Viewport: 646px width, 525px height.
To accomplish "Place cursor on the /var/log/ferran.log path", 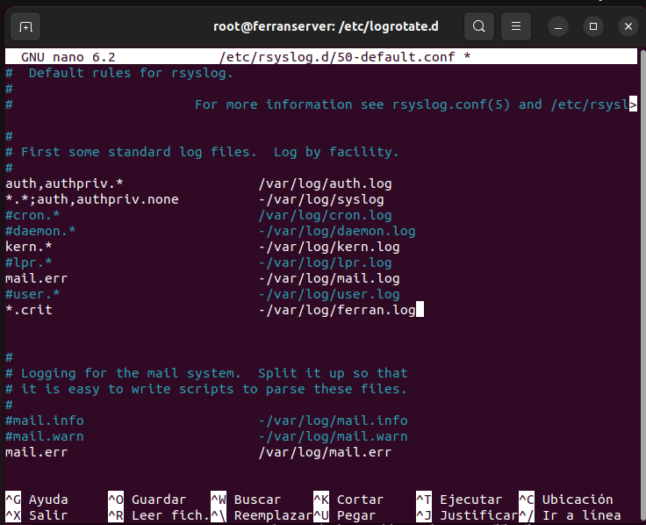I will pyautogui.click(x=341, y=310).
